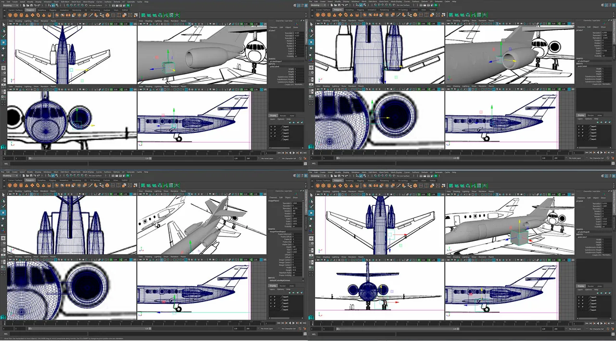Choose the Lasso tool in top-left window toolbox
Image resolution: width=616 pixels, height=341 pixels.
3,30
